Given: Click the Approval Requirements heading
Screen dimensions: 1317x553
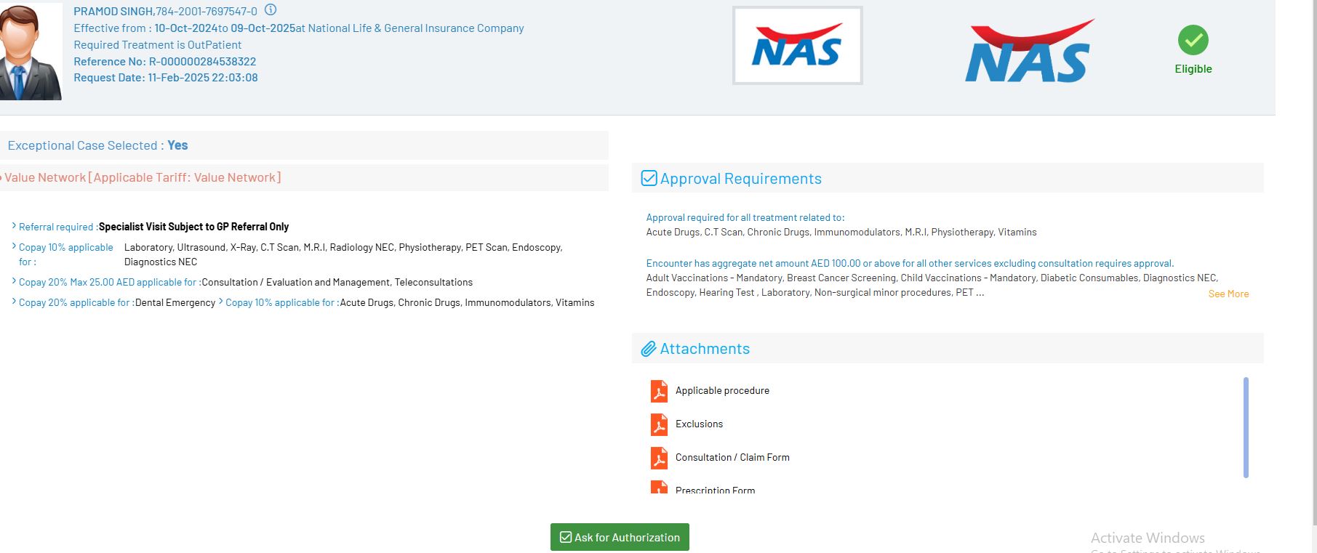Looking at the screenshot, I should point(740,178).
